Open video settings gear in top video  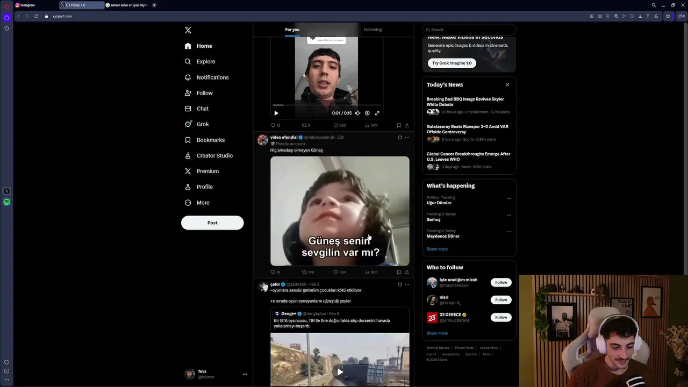367,113
